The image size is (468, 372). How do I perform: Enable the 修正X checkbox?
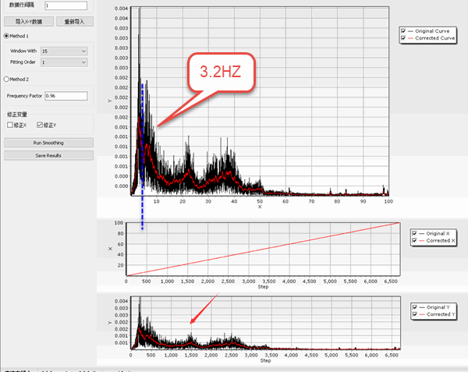pos(10,125)
